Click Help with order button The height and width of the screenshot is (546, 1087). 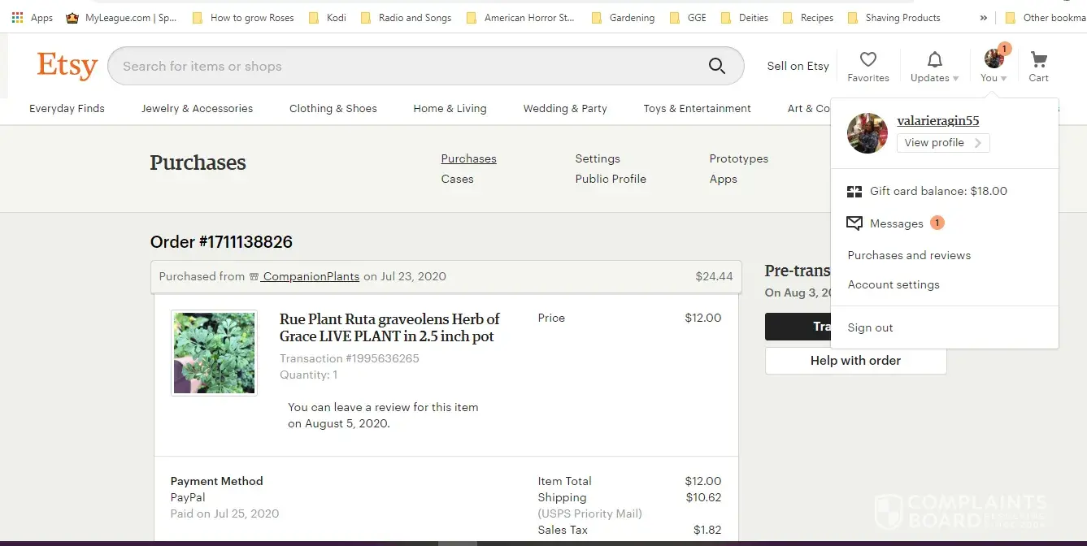855,361
